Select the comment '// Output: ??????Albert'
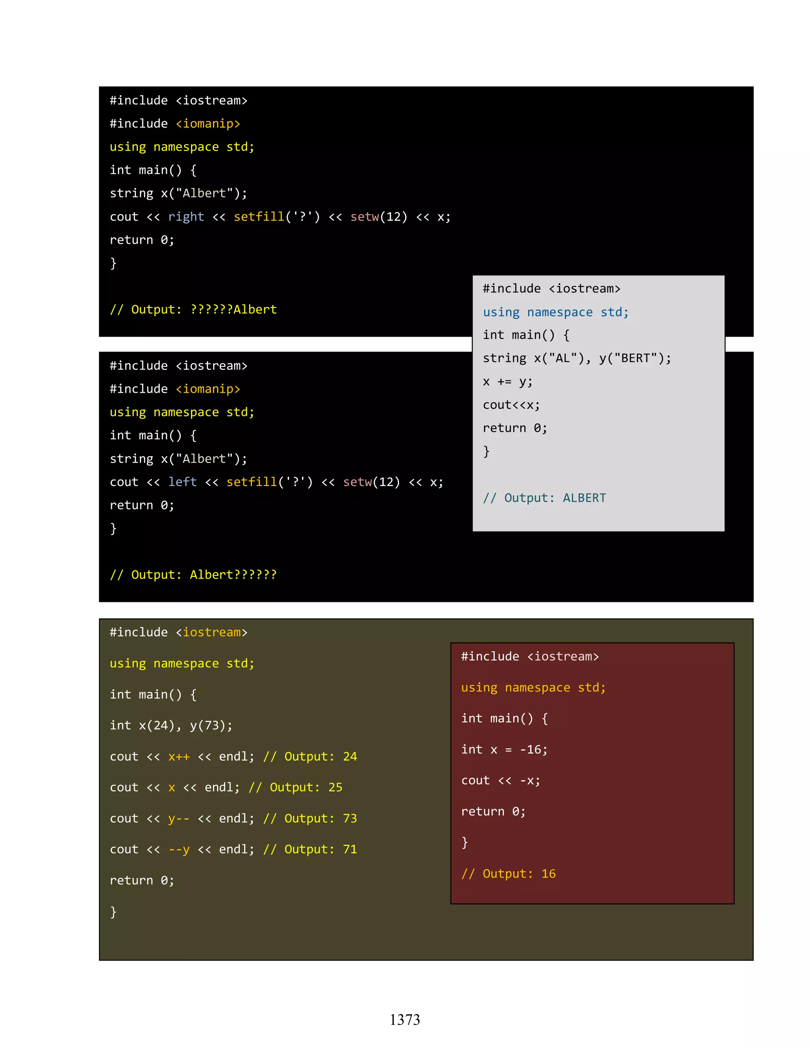810x1048 pixels. click(x=193, y=310)
